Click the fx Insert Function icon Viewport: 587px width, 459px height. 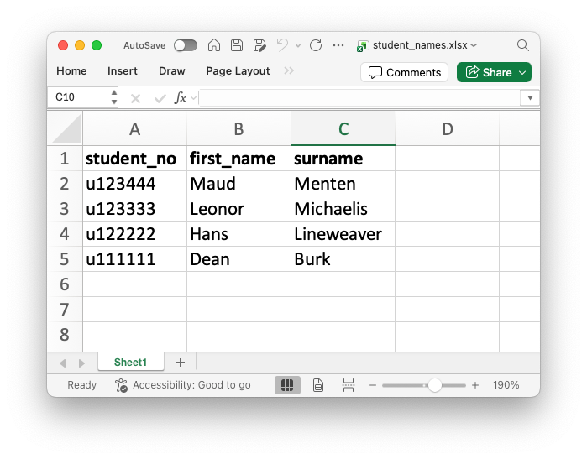pos(181,97)
